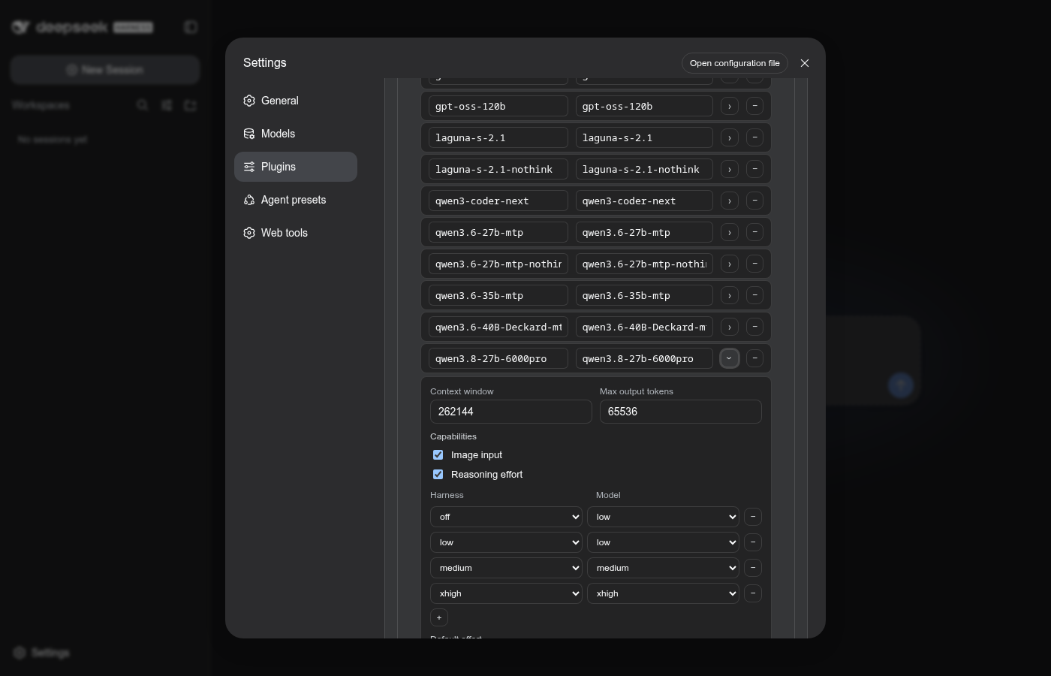
Task: Open the Harness dropdown set to xhigh
Action: (507, 593)
